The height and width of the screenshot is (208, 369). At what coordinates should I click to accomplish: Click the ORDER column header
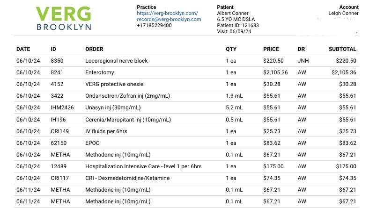[x=94, y=49]
